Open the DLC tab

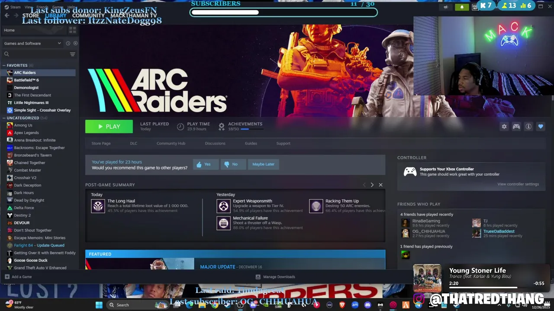[133, 143]
